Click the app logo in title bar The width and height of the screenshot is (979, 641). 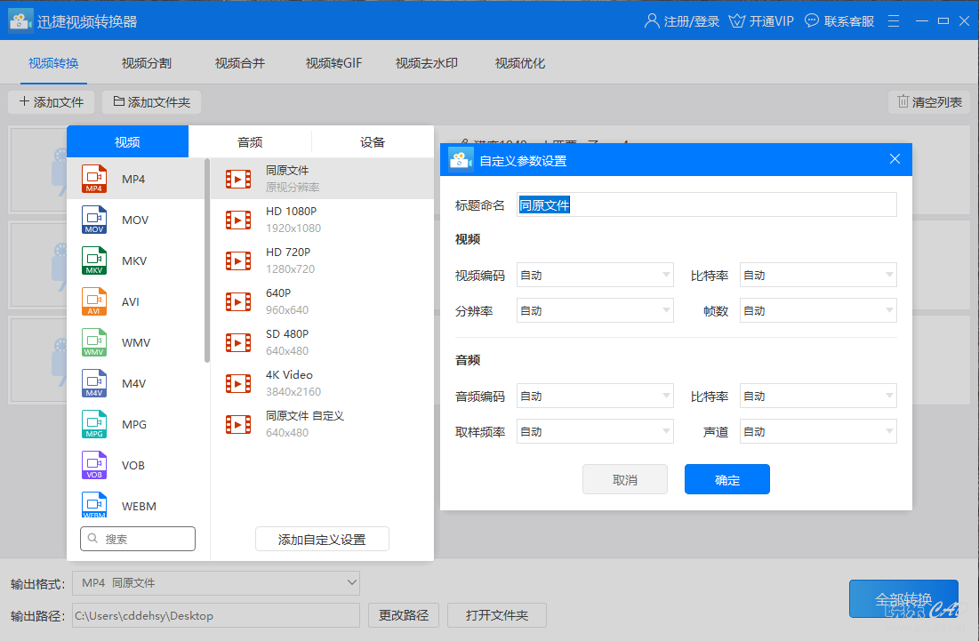coord(20,21)
